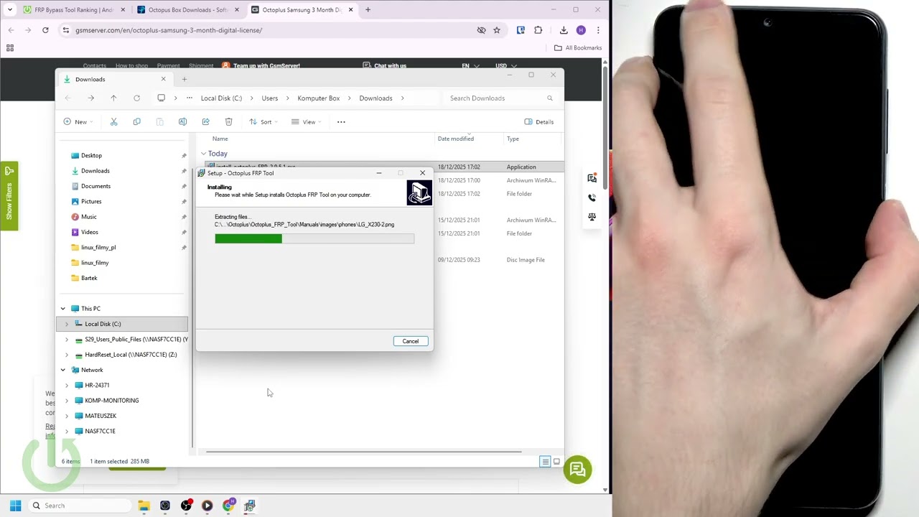Bookmark this page with star icon

pyautogui.click(x=497, y=30)
